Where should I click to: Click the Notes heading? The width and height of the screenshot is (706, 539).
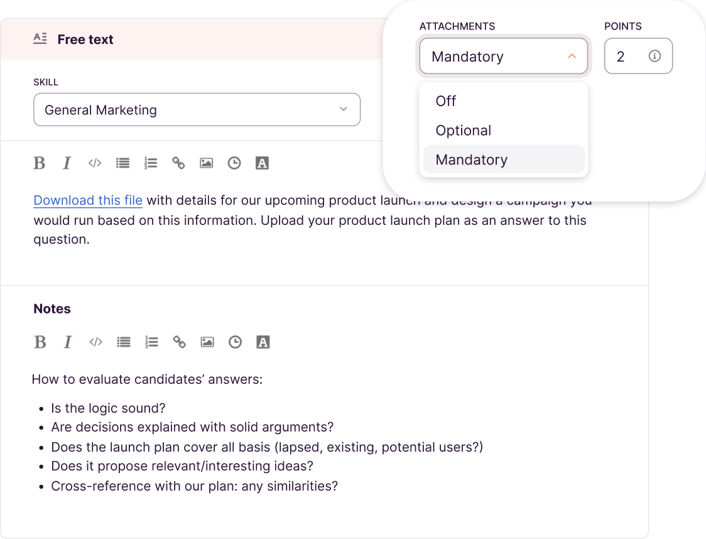coord(52,309)
